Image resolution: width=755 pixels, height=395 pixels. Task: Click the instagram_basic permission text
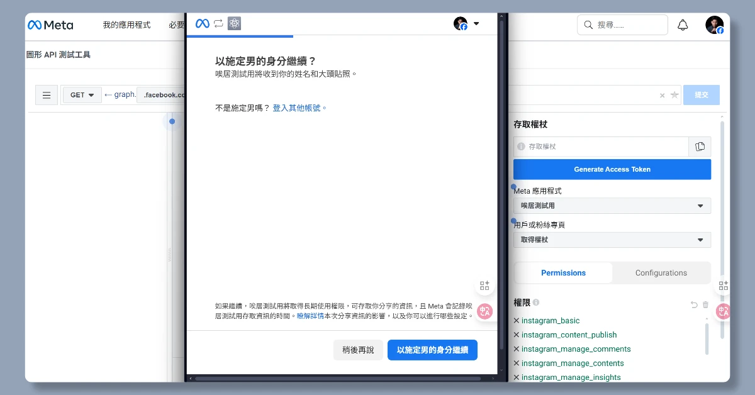(x=551, y=321)
